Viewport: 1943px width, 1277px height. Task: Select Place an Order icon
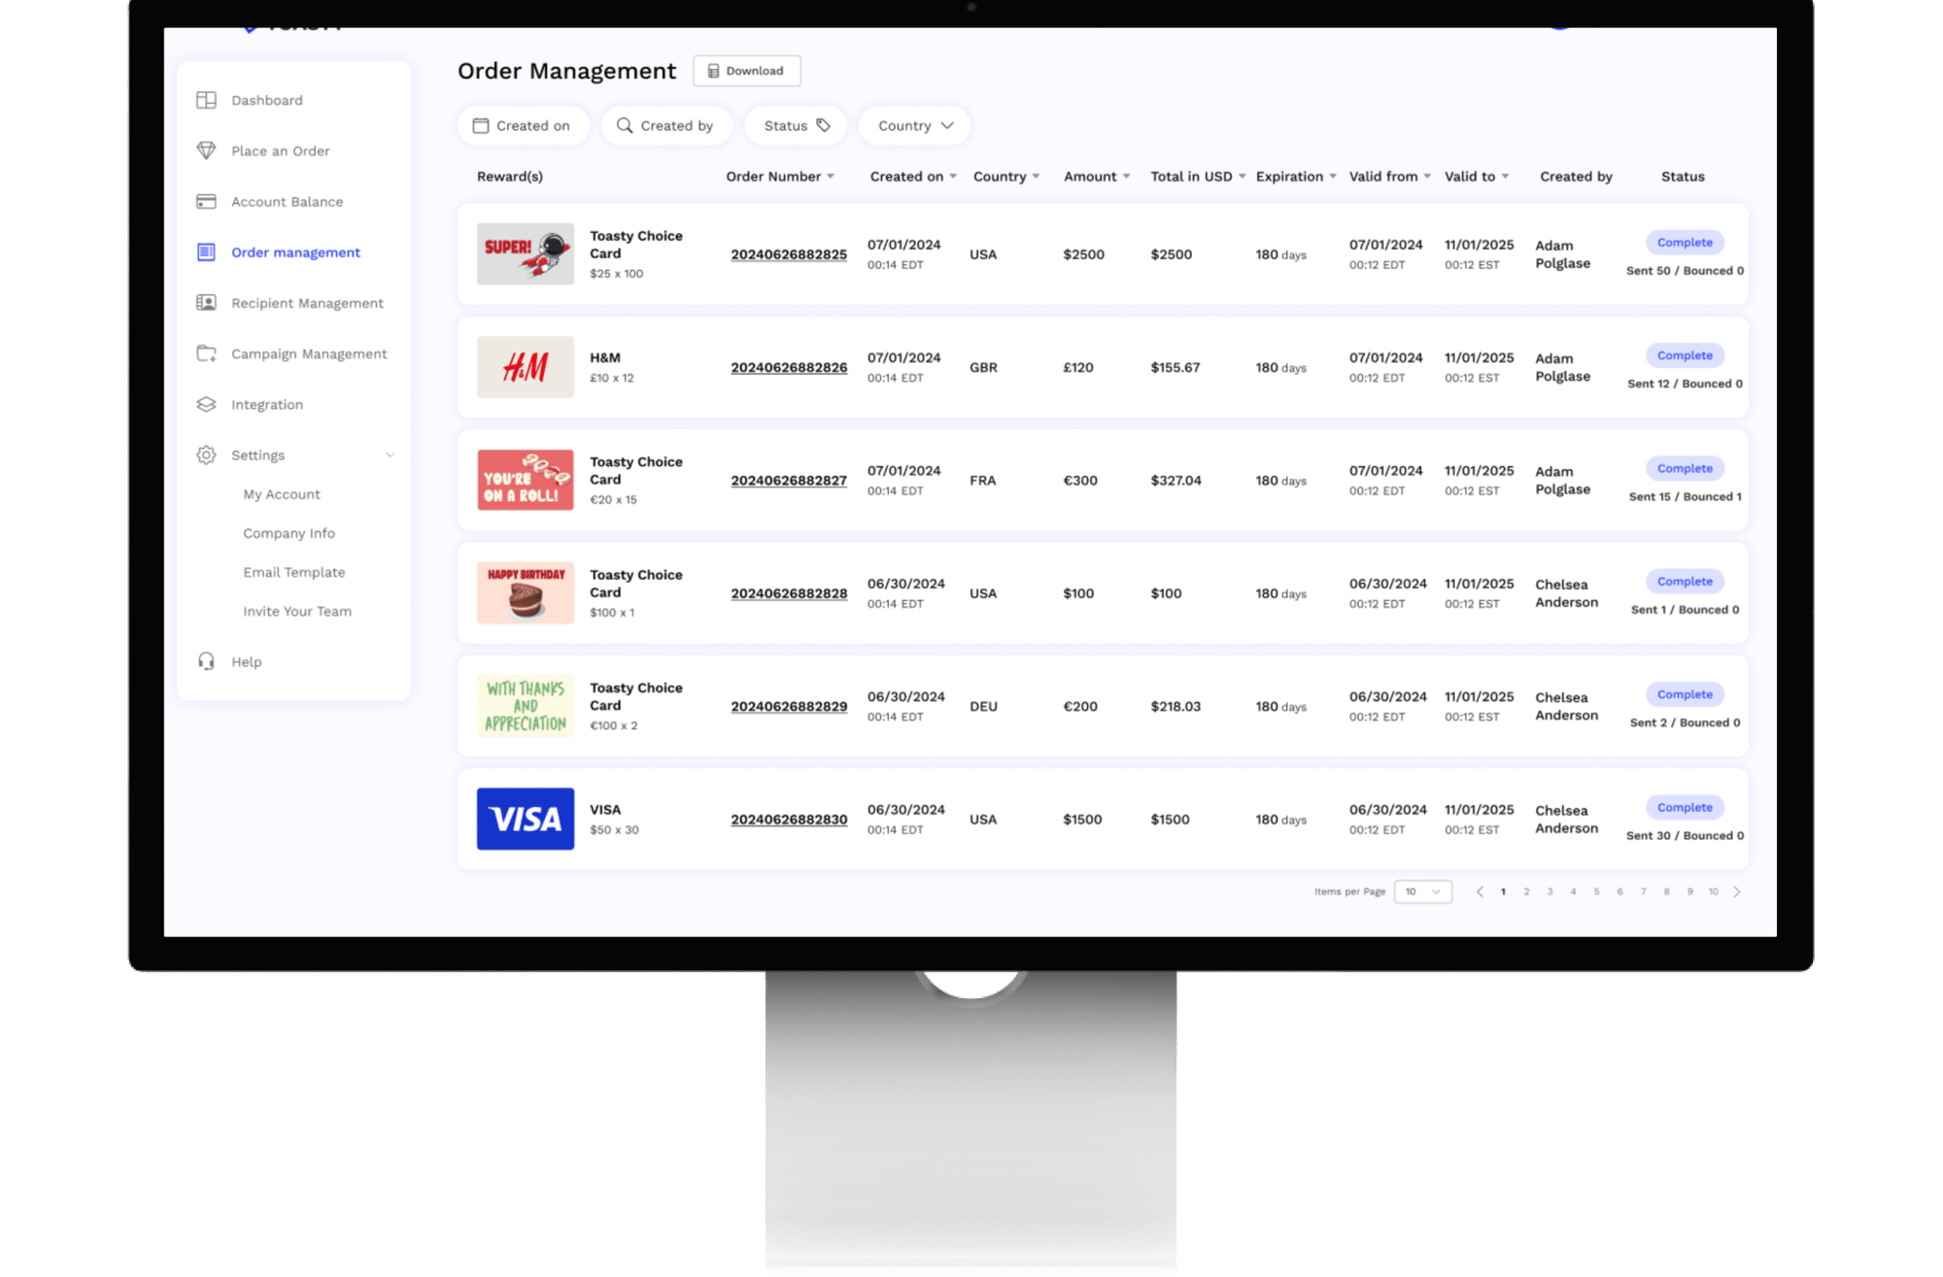pyautogui.click(x=205, y=150)
